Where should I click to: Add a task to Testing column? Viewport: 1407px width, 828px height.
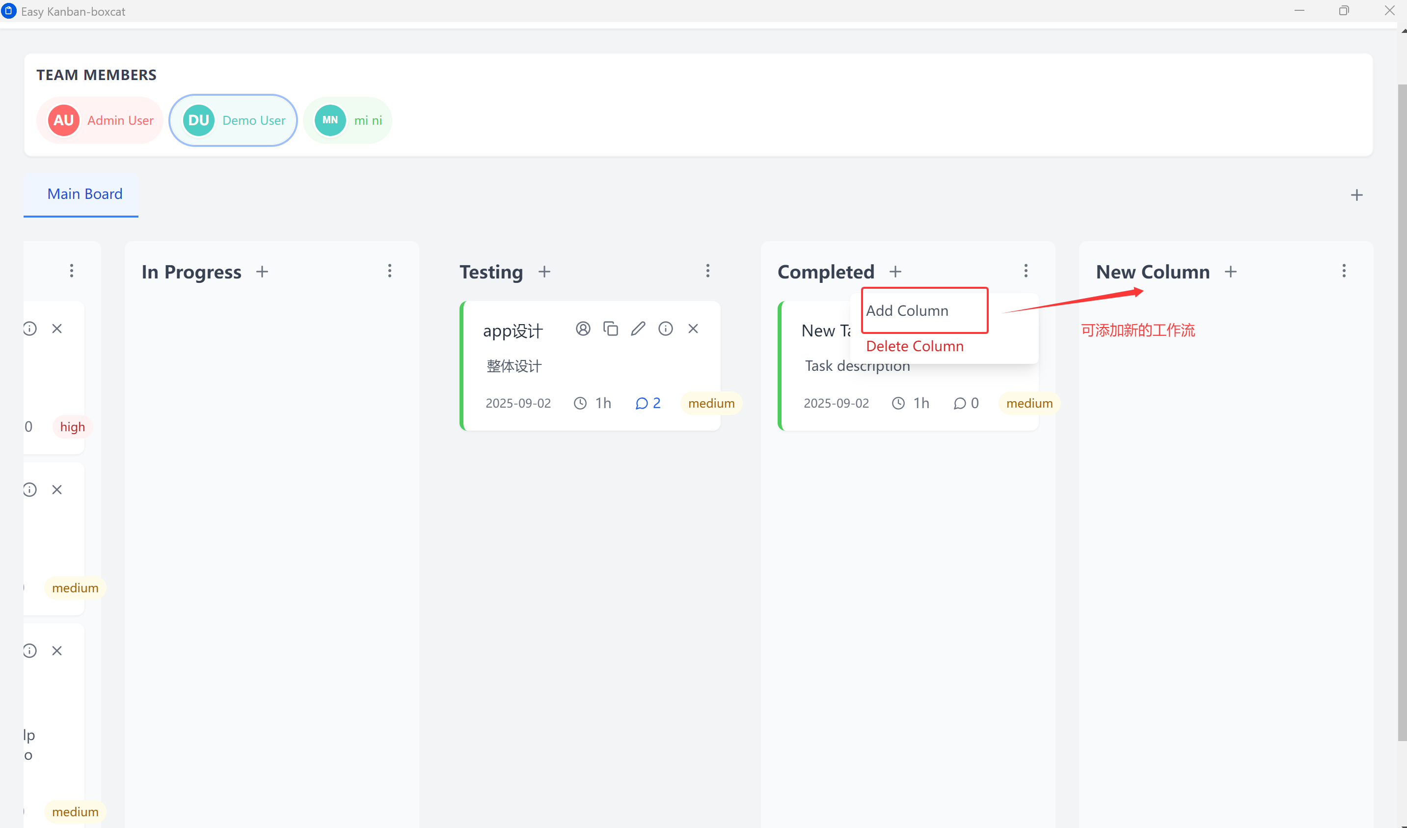coord(544,272)
